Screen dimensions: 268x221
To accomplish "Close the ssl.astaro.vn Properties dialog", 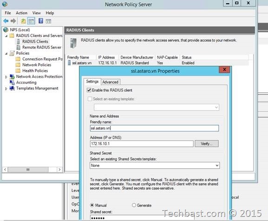I will pyautogui.click(x=224, y=69).
